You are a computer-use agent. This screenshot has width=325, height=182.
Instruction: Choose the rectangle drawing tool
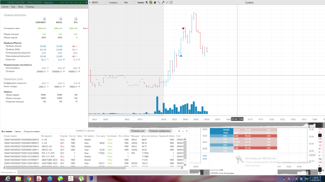[x=171, y=2]
